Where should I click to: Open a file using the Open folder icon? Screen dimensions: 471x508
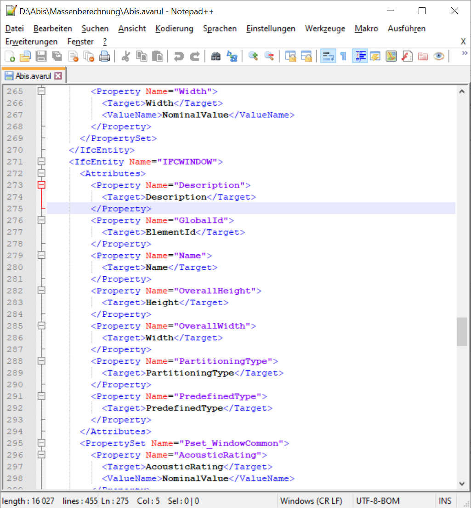pyautogui.click(x=25, y=57)
